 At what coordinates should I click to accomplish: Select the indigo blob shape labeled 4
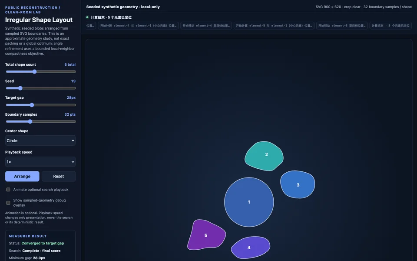point(250,248)
